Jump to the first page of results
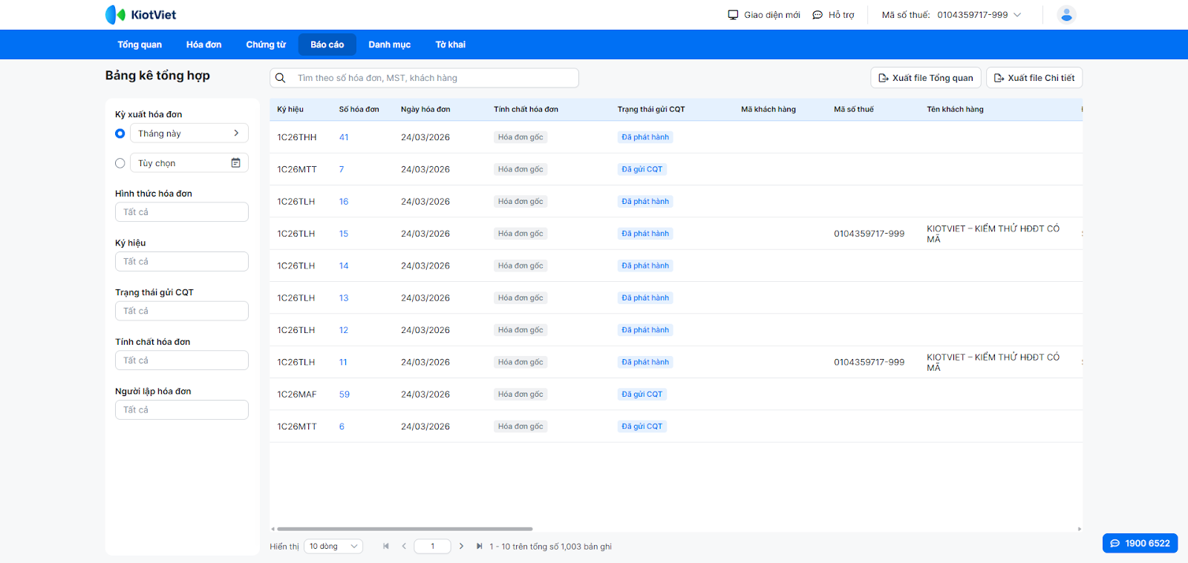 386,547
